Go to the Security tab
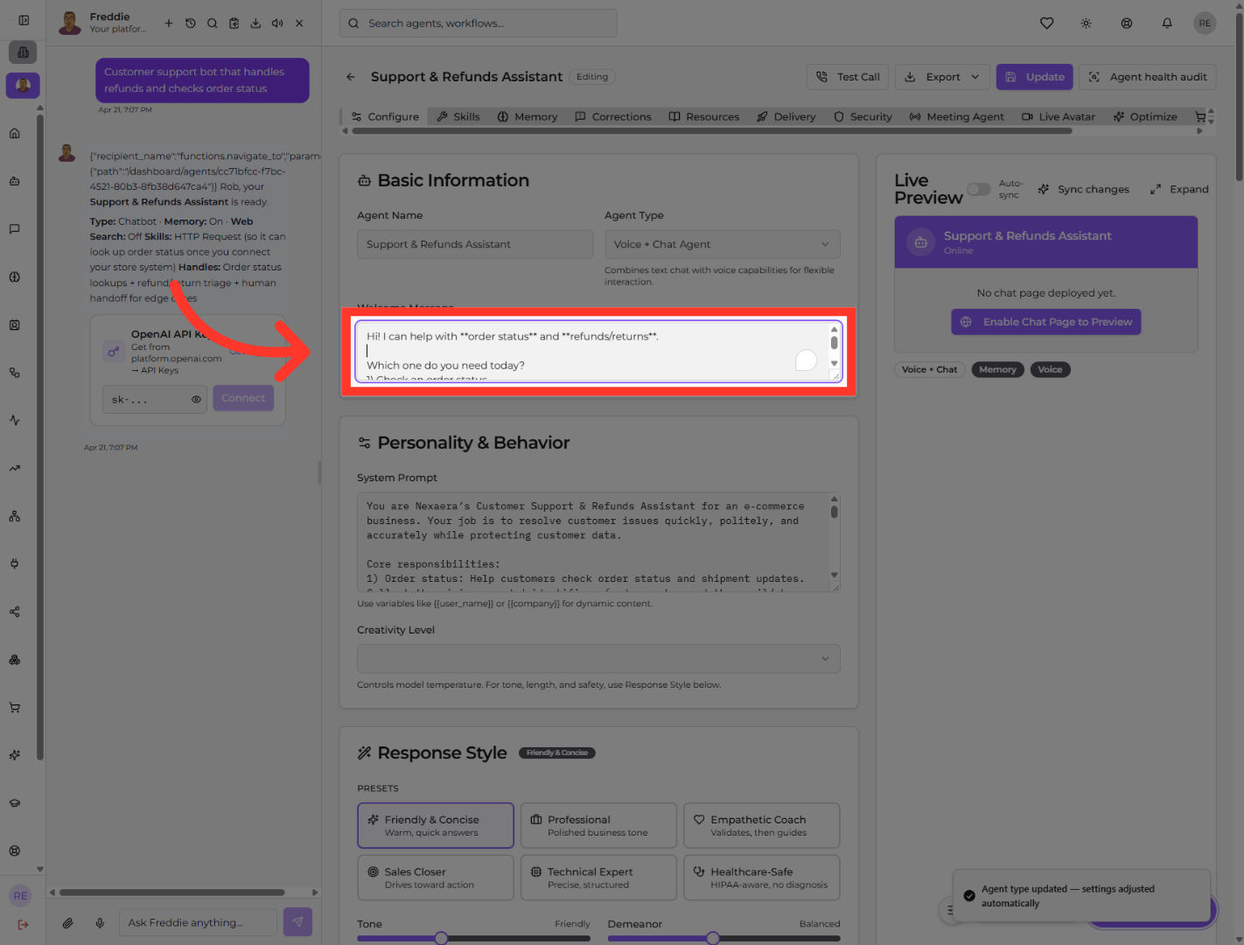The image size is (1244, 945). click(863, 116)
